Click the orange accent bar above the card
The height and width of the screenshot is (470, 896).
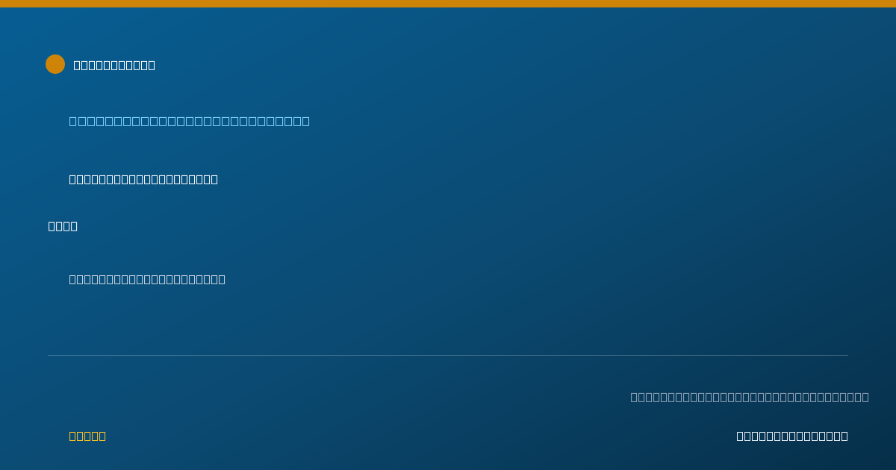448,4
